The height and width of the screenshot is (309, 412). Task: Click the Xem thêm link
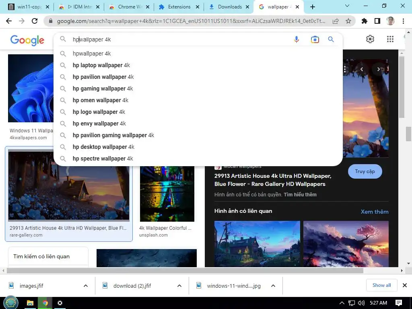click(x=375, y=212)
